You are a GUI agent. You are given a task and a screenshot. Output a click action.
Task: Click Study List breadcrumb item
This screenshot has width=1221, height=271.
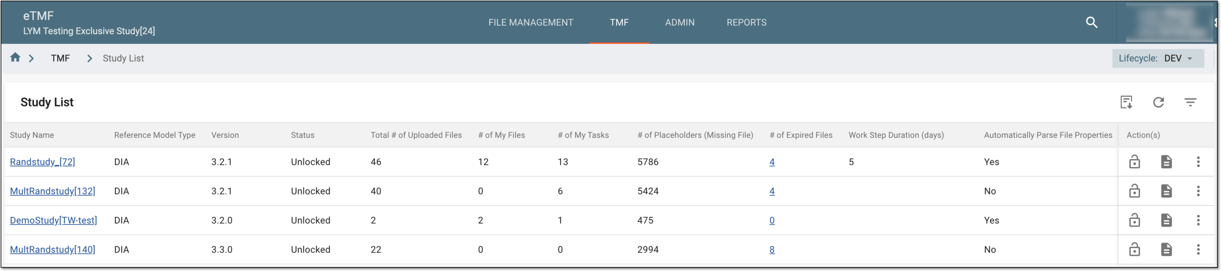123,59
